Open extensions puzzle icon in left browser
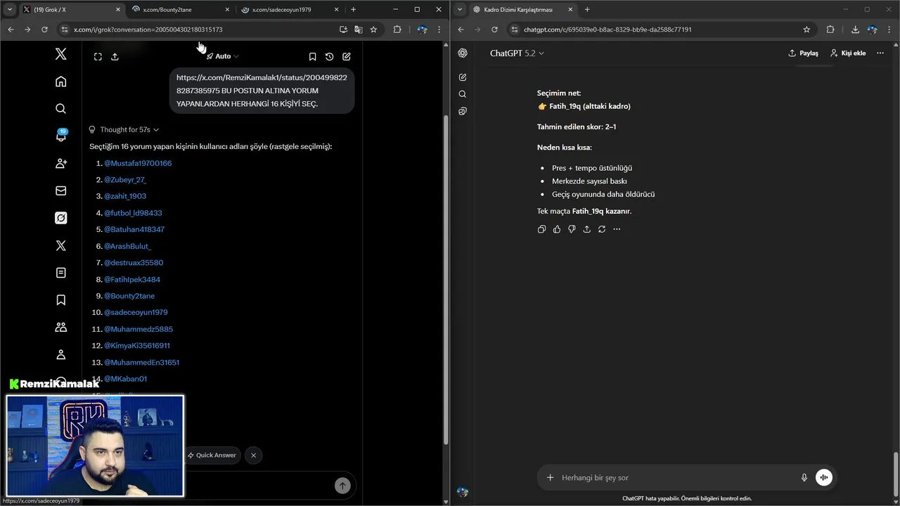Viewport: 900px width, 506px height. point(397,30)
